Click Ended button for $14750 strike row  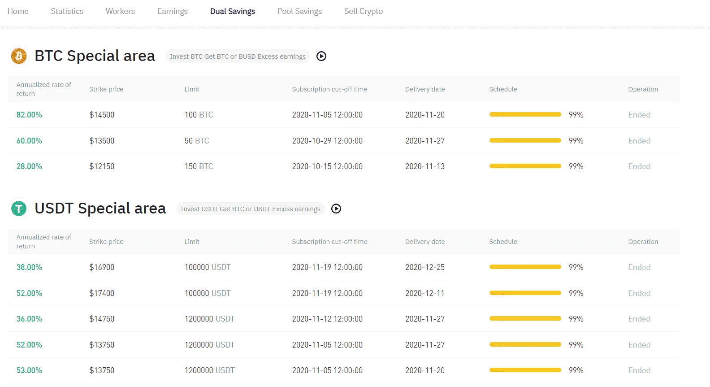point(639,319)
